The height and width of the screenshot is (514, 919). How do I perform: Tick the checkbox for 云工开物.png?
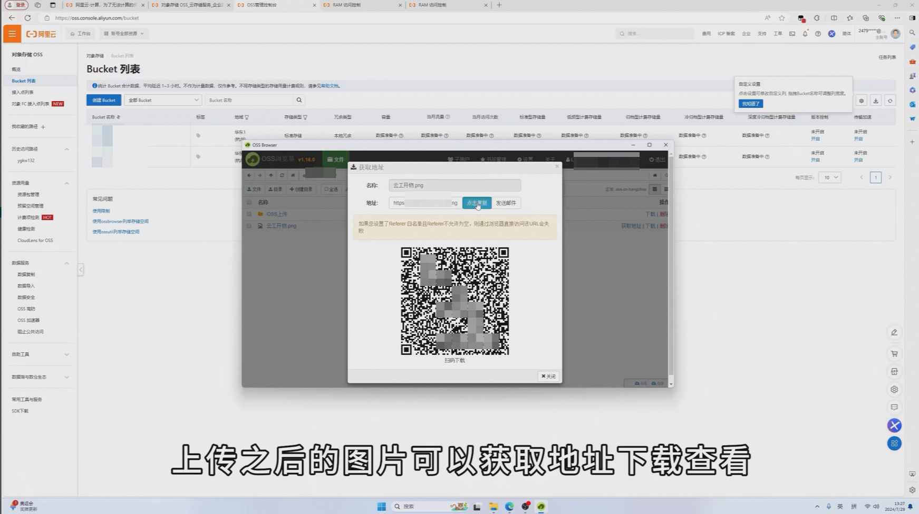[249, 226]
